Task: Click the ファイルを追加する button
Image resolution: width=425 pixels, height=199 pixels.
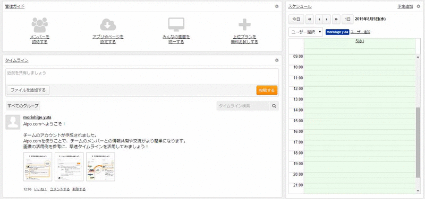Action: pos(28,90)
